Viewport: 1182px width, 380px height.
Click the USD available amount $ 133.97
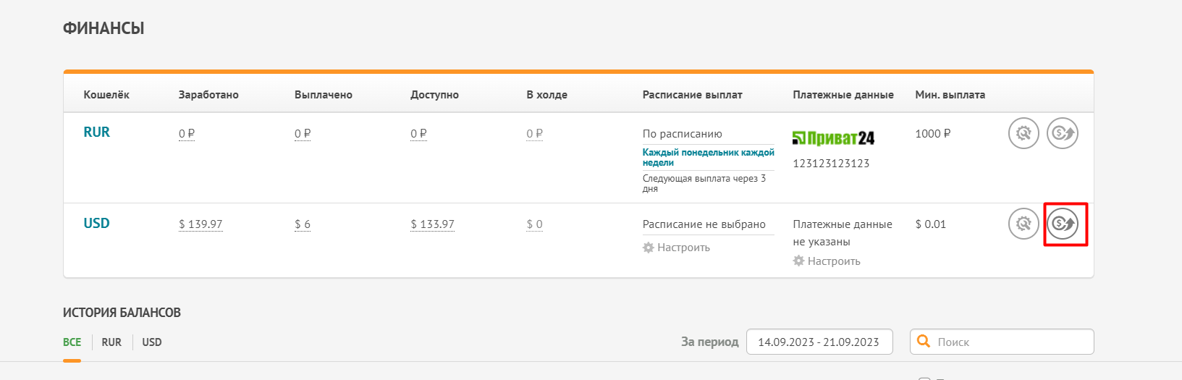pyautogui.click(x=432, y=224)
